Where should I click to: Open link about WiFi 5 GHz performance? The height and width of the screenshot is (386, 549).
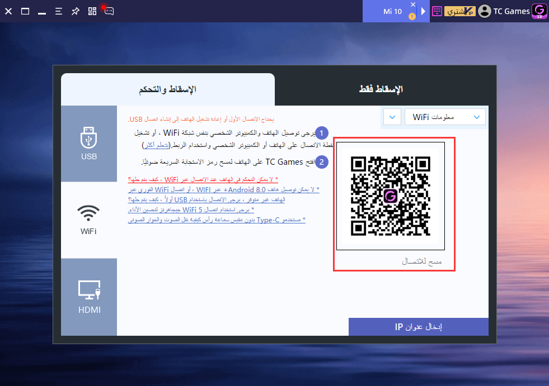pos(191,210)
